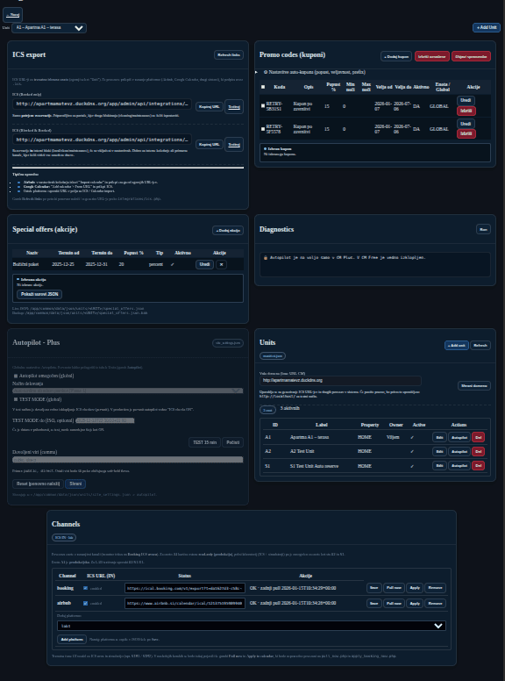
Task: Expand Nastavitve auto-kupona settings
Action: click(315, 72)
